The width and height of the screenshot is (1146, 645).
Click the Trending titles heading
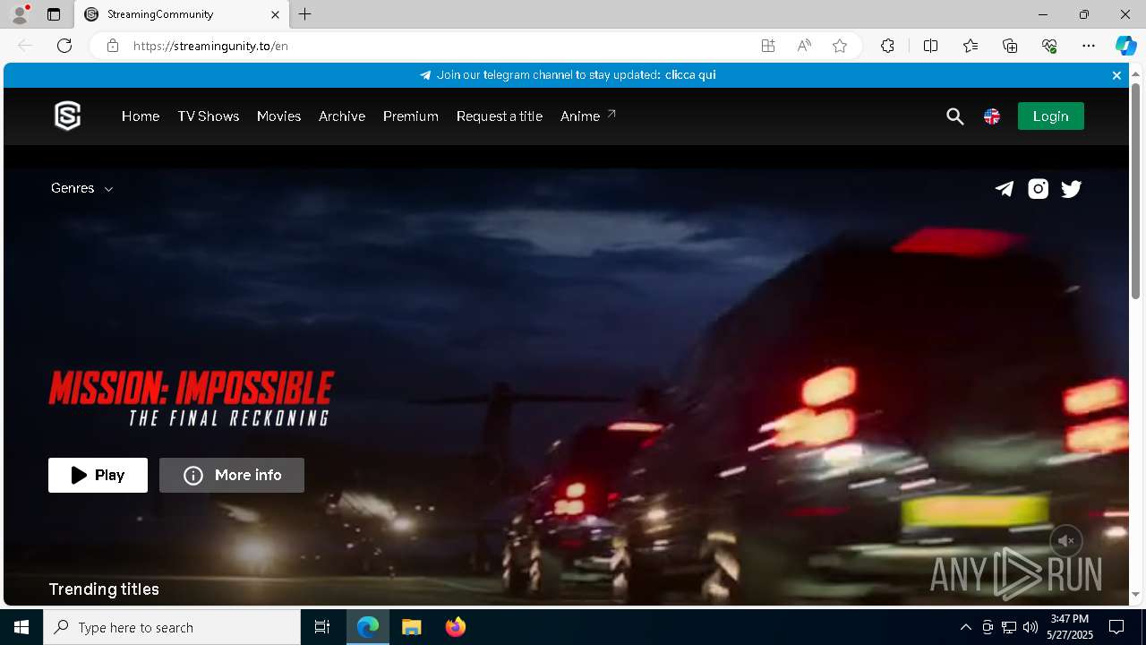(104, 589)
